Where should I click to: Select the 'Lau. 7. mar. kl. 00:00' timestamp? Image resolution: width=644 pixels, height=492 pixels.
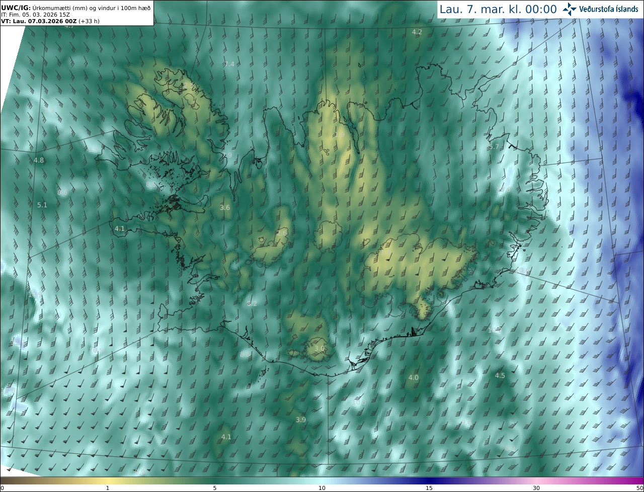498,9
